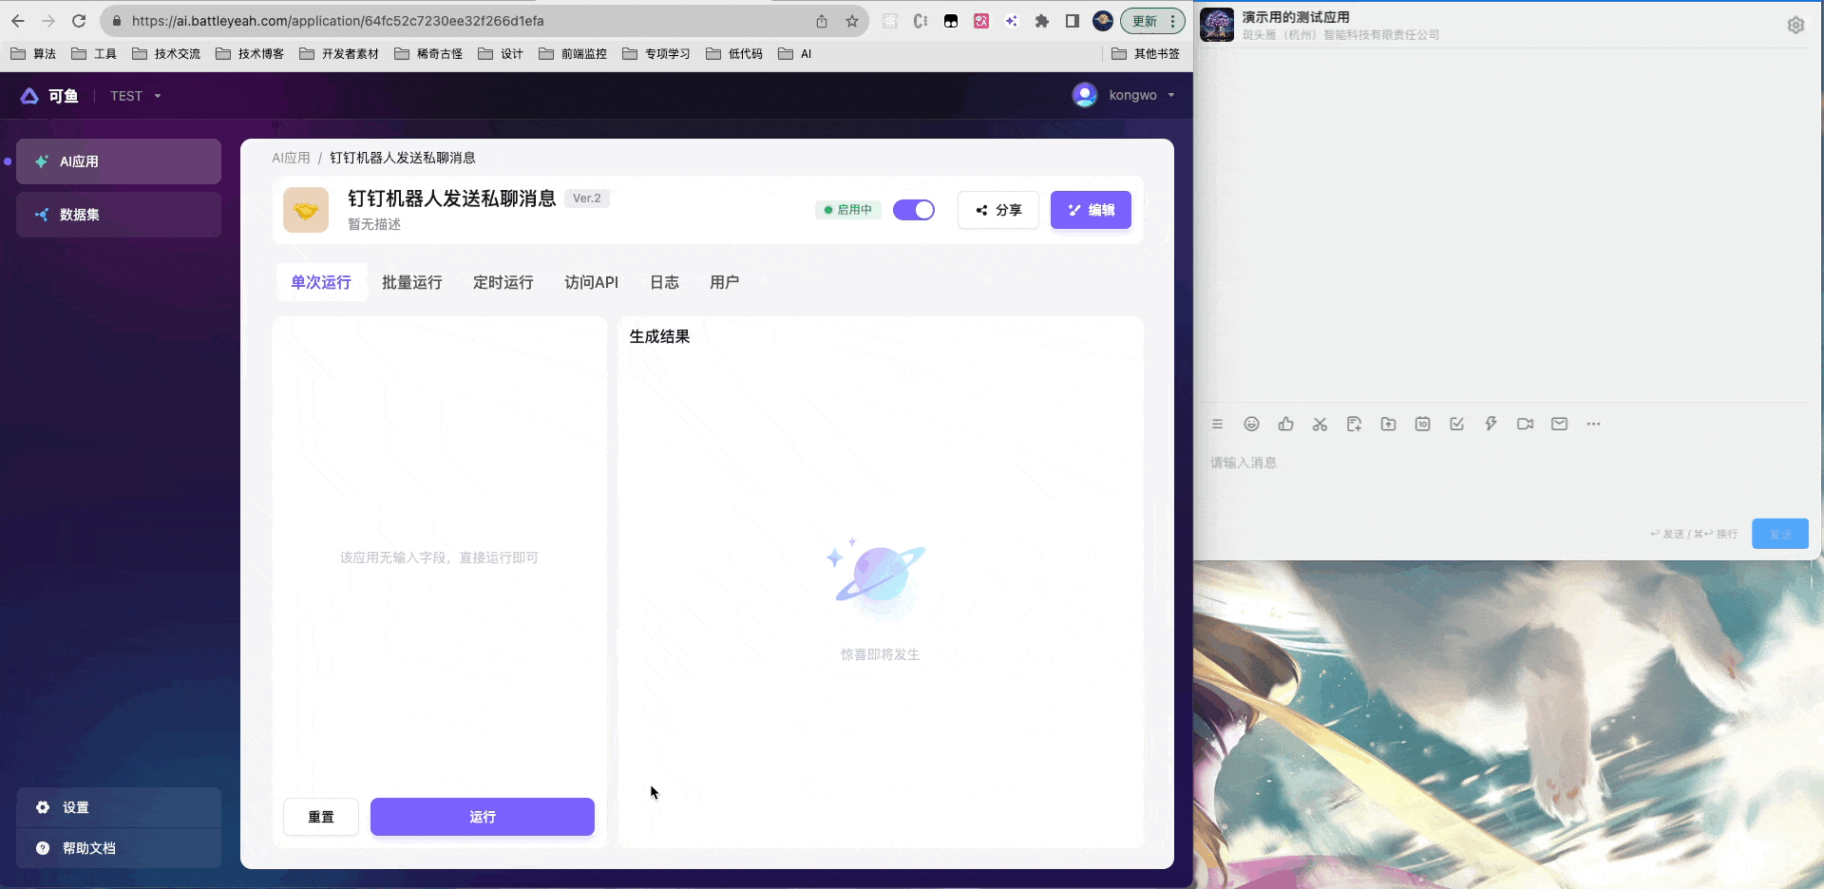Open the 专项学习 bookmarks folder

pyautogui.click(x=656, y=54)
